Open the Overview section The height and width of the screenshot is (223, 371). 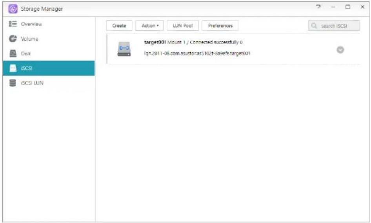[x=31, y=24]
